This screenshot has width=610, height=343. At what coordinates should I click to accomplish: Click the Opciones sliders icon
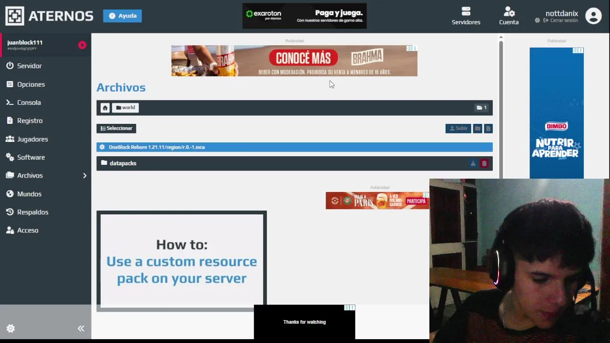point(10,84)
